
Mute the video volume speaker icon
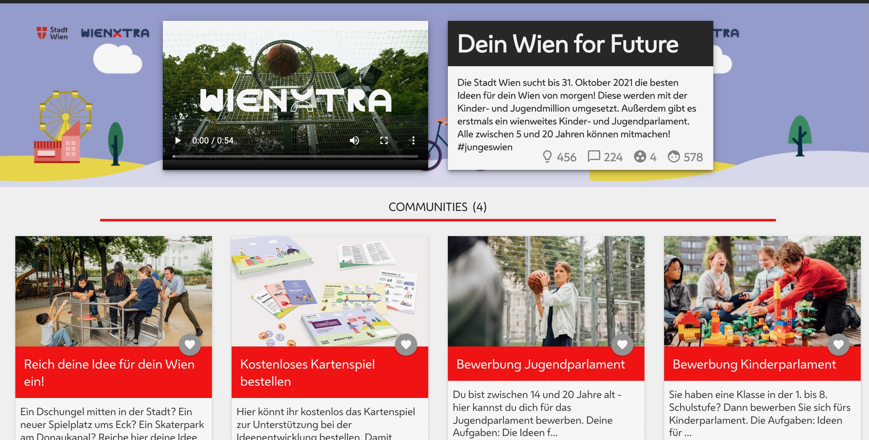point(354,140)
